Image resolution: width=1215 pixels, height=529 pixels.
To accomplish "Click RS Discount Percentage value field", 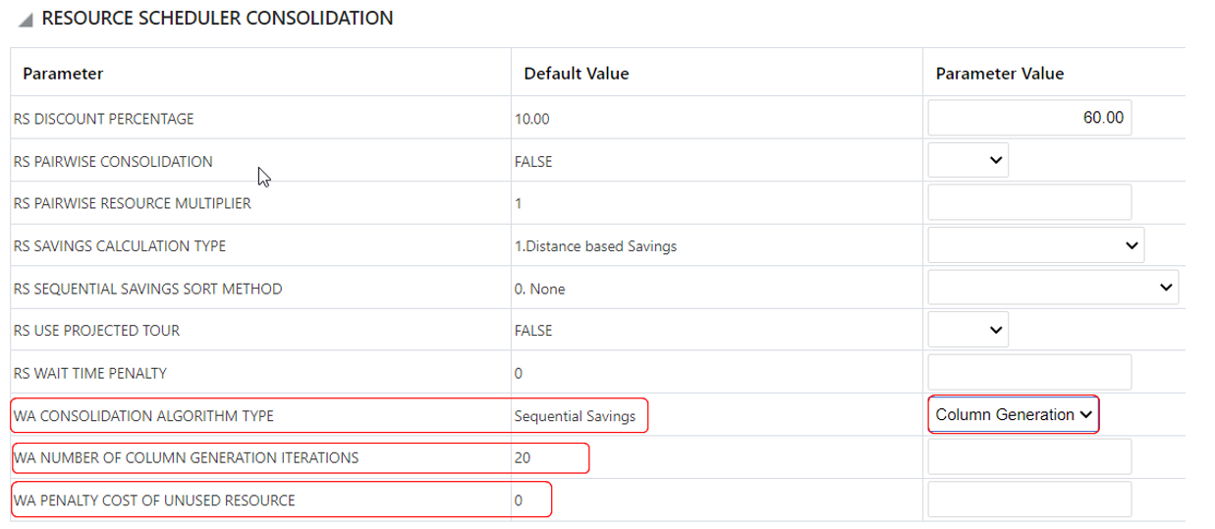I will (x=1029, y=119).
